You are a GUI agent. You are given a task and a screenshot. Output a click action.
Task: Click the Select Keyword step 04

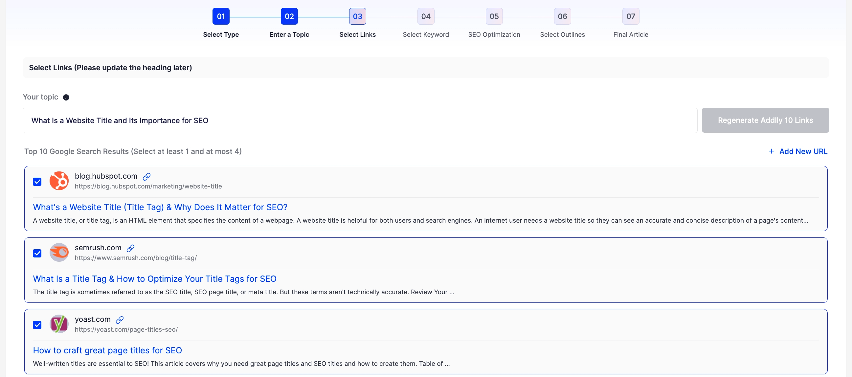426,16
